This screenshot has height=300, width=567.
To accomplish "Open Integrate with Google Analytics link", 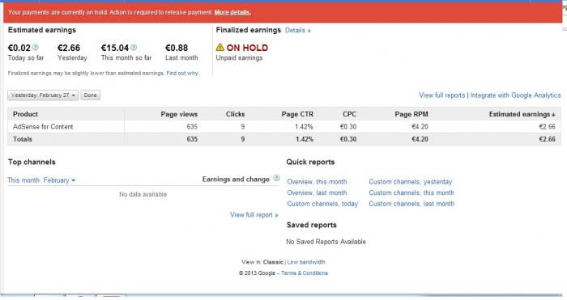I will pos(515,95).
